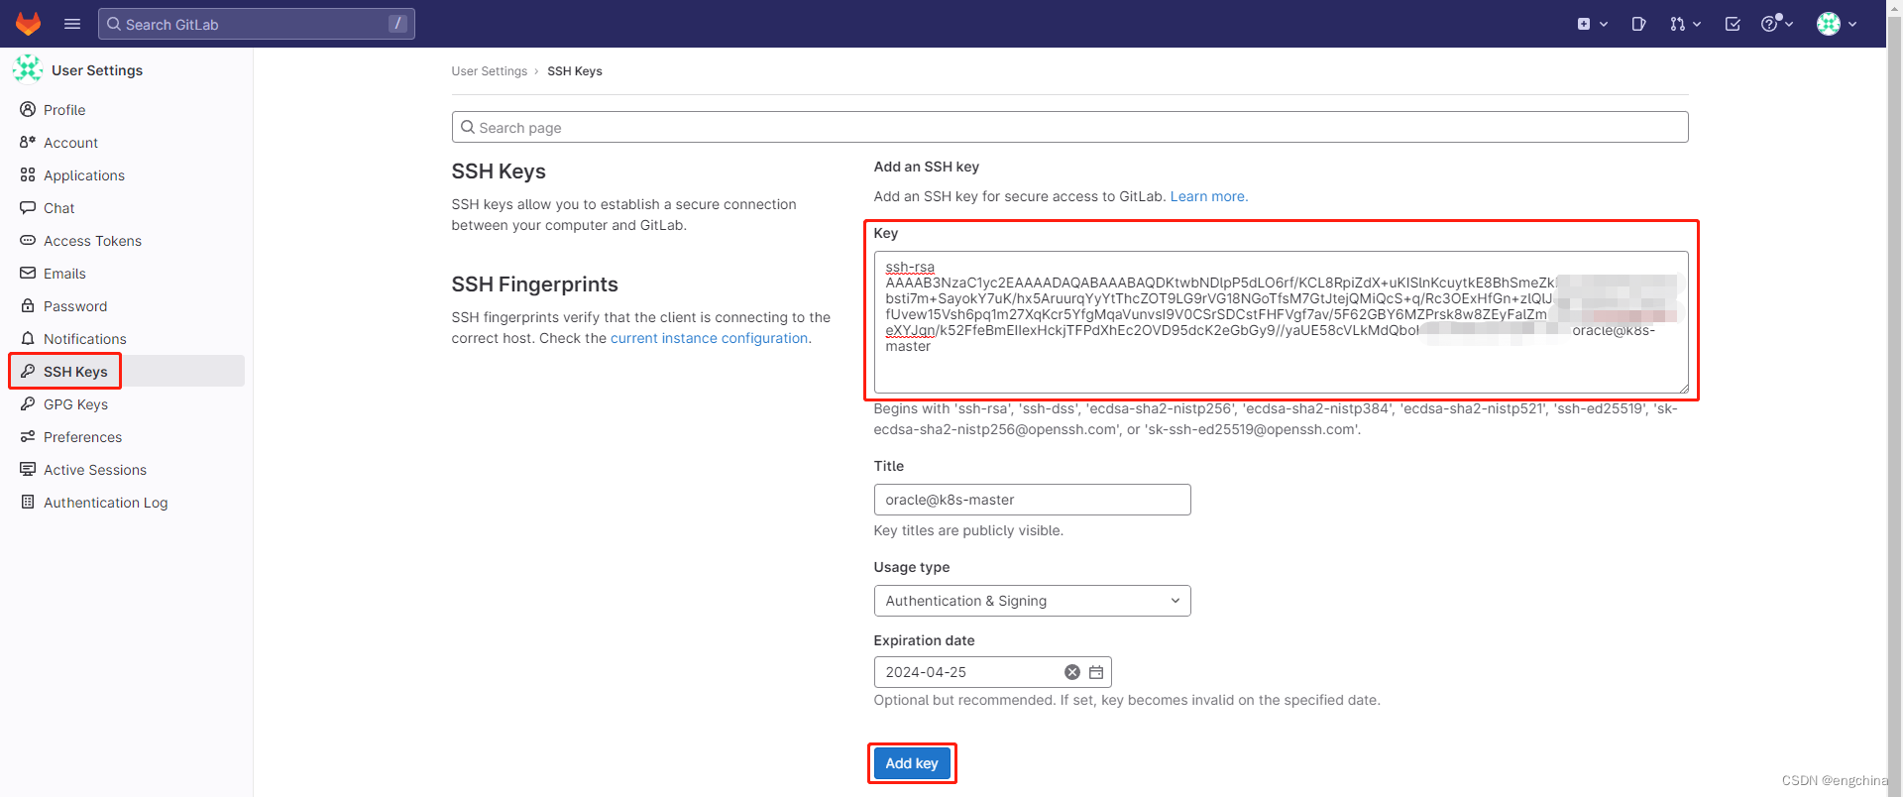Click the Active Sessions monitor icon
The image size is (1903, 797).
click(x=28, y=469)
